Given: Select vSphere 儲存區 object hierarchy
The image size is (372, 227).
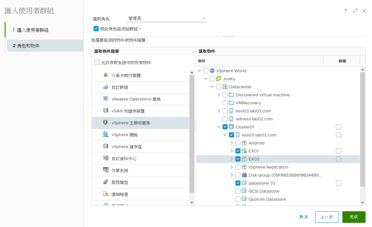Looking at the screenshot, I should 141,147.
